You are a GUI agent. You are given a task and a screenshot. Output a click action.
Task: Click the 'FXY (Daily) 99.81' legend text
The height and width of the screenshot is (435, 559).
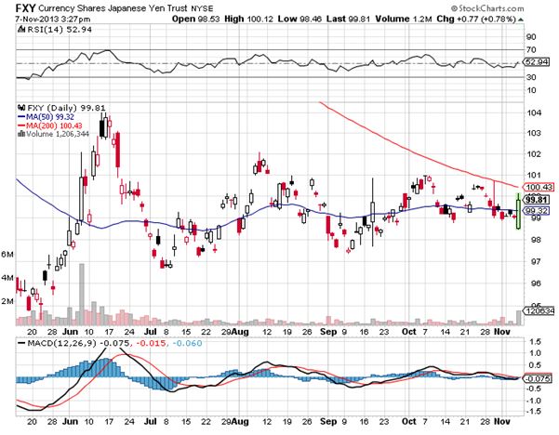tap(66, 108)
